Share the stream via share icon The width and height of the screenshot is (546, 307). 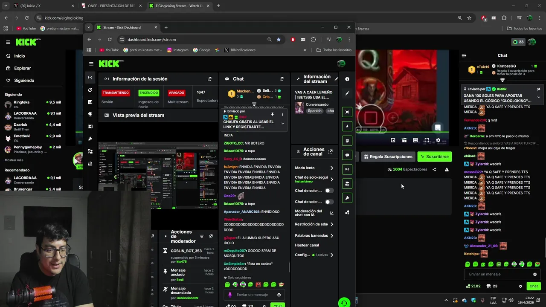tap(434, 169)
